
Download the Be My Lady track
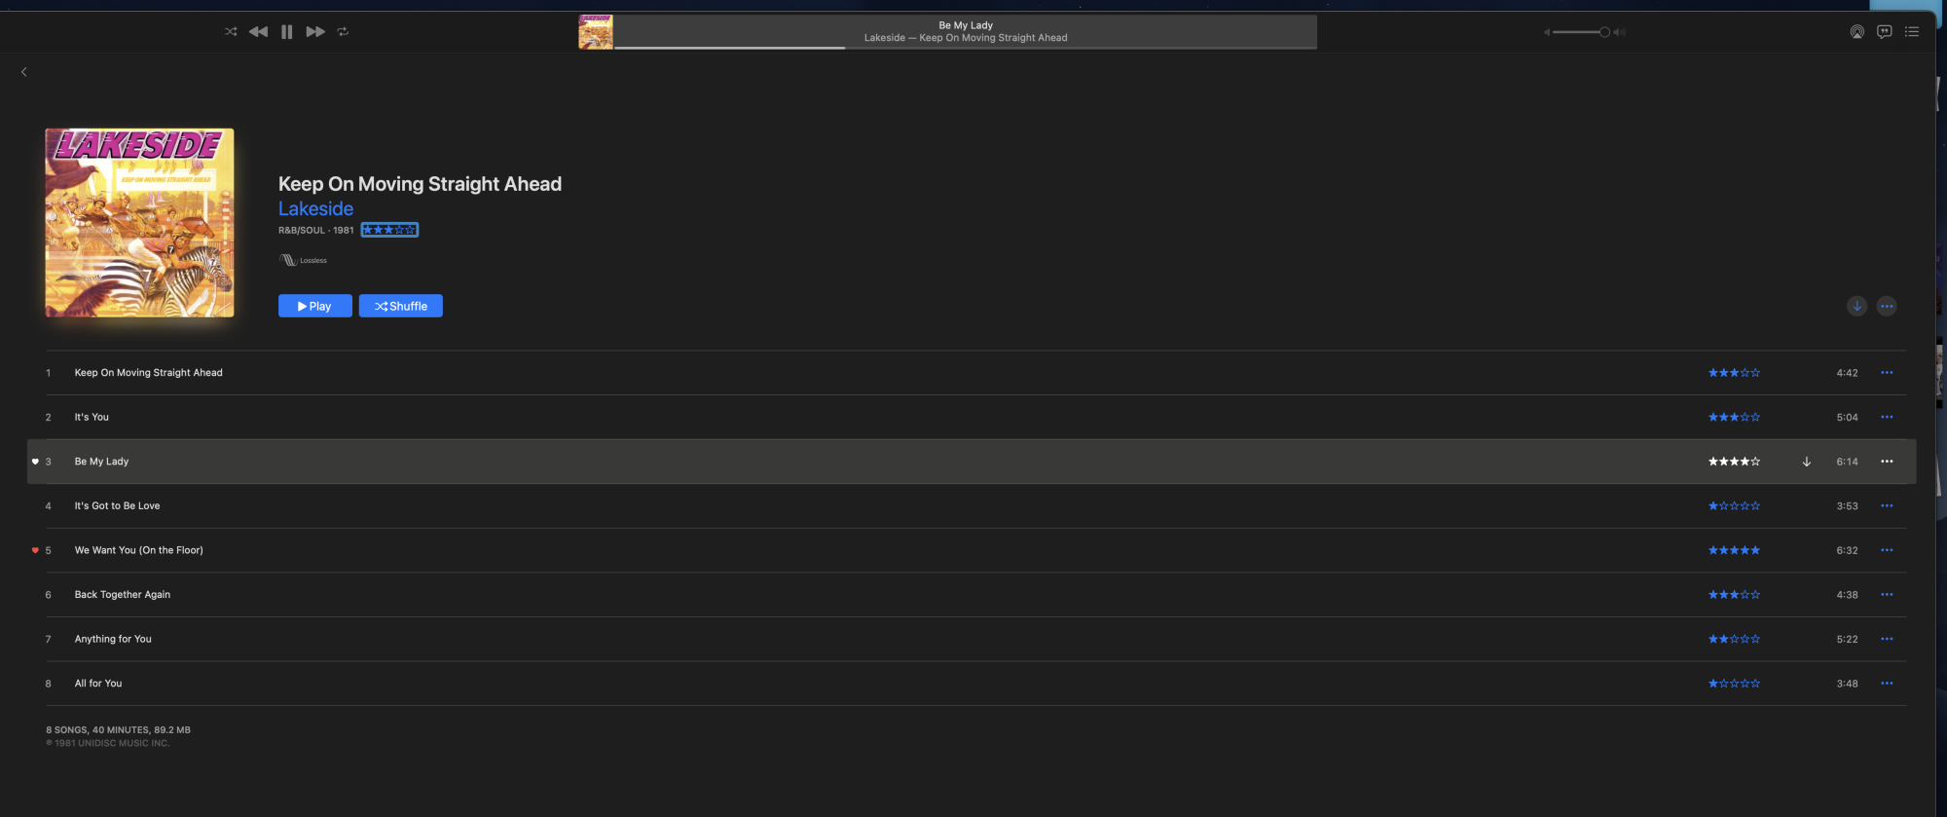pyautogui.click(x=1807, y=462)
